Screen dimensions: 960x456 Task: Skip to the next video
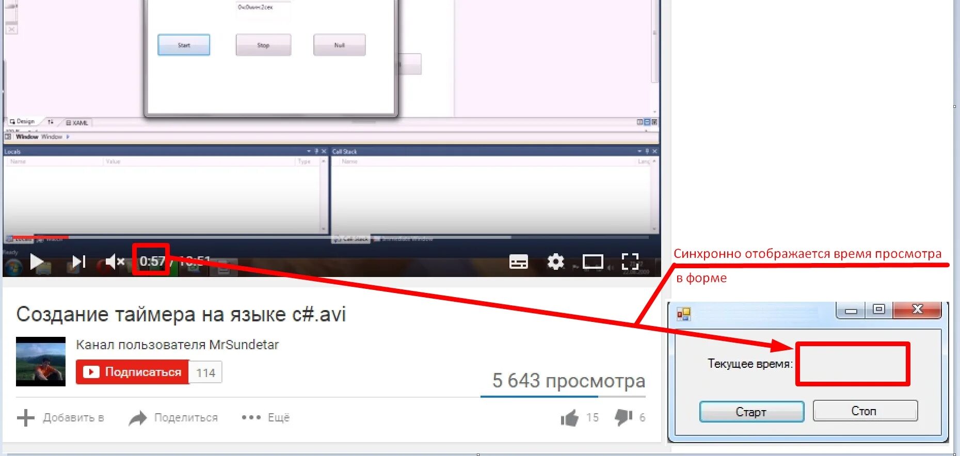(x=78, y=262)
